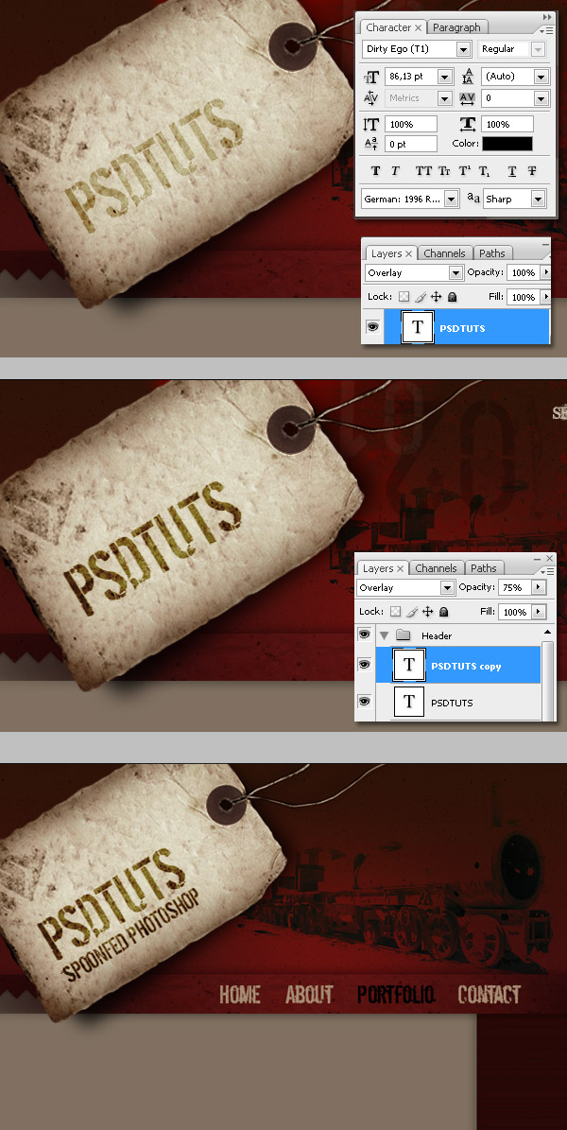
Task: Toggle Strikethrough in the Character panel
Action: (532, 171)
